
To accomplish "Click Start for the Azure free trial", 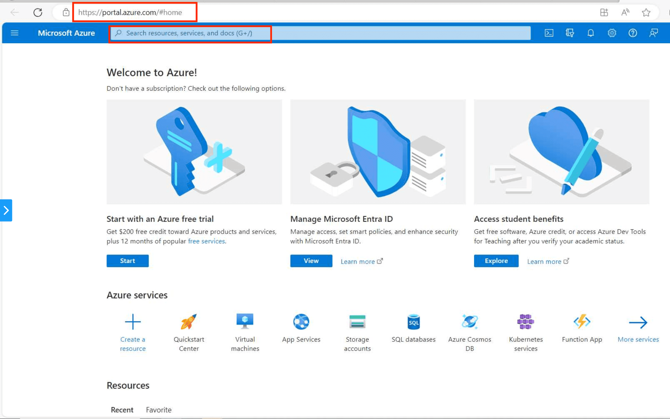I will click(128, 261).
